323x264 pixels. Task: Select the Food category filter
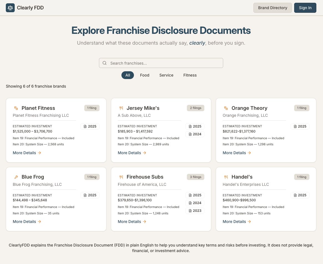pyautogui.click(x=144, y=75)
